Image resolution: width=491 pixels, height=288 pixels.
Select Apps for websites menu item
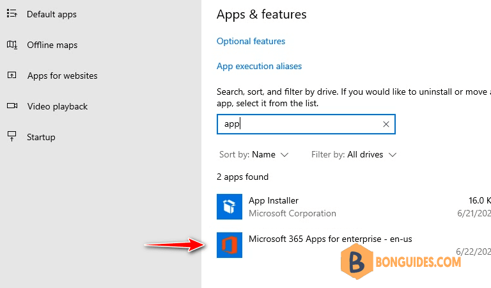[x=62, y=76]
